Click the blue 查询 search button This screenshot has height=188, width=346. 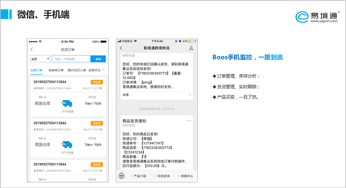(98, 59)
